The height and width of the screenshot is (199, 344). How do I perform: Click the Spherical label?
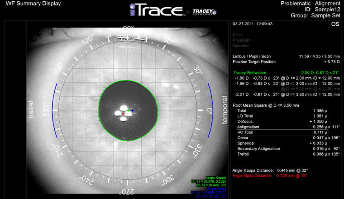(x=246, y=143)
